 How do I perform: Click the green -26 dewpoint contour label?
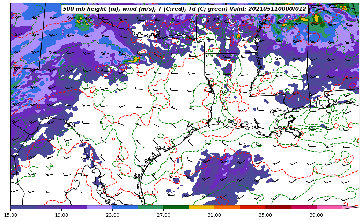[355, 140]
